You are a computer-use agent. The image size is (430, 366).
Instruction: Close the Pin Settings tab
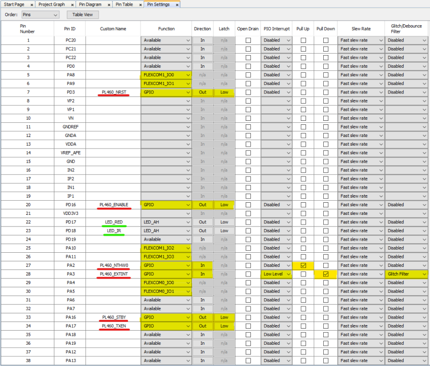click(177, 5)
